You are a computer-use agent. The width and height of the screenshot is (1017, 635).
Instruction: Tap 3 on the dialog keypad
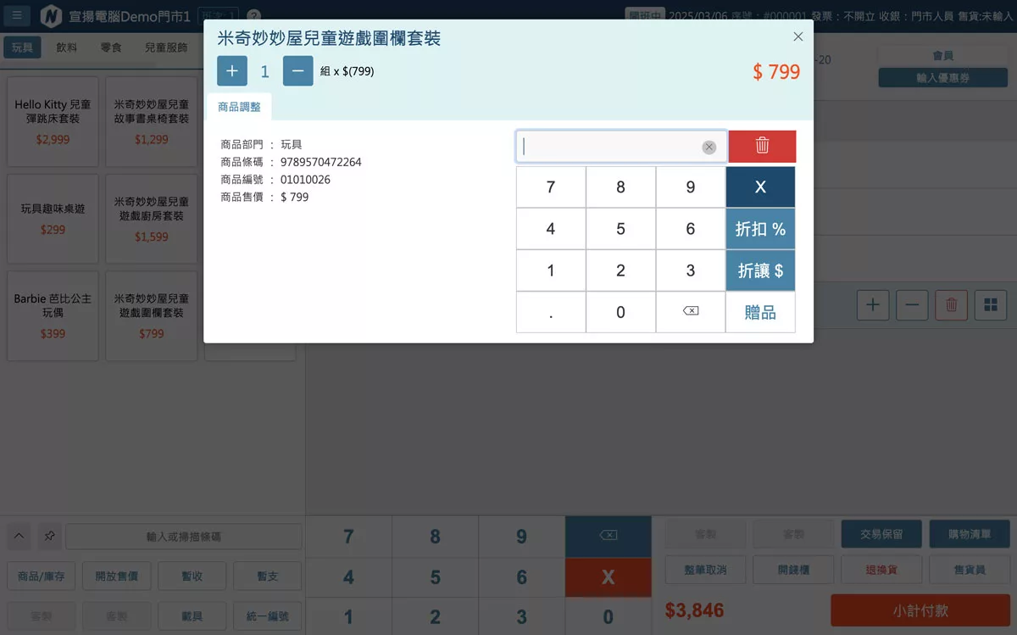pos(691,270)
